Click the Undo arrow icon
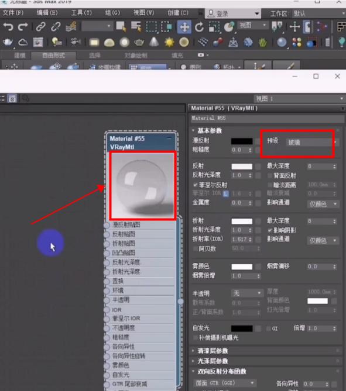 tap(8, 27)
